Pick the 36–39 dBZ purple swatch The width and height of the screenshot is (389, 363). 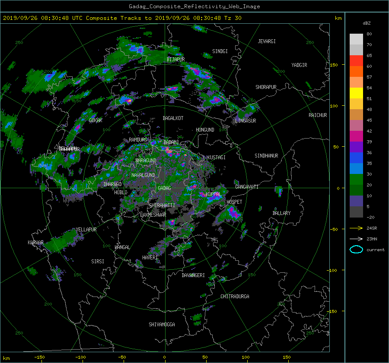pos(356,147)
